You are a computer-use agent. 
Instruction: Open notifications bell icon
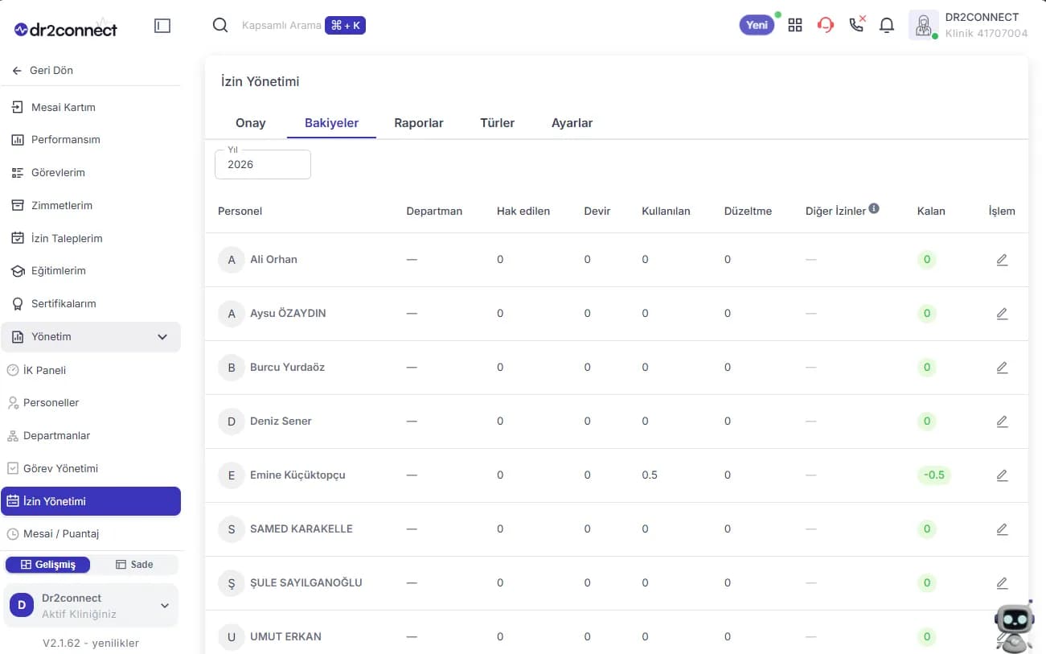point(887,25)
